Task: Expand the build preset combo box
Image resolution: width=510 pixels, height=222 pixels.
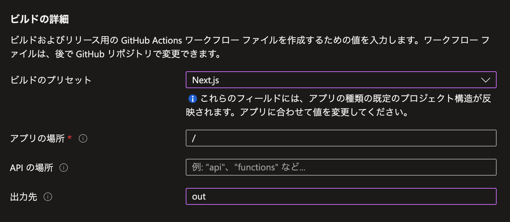Action: (x=340, y=80)
